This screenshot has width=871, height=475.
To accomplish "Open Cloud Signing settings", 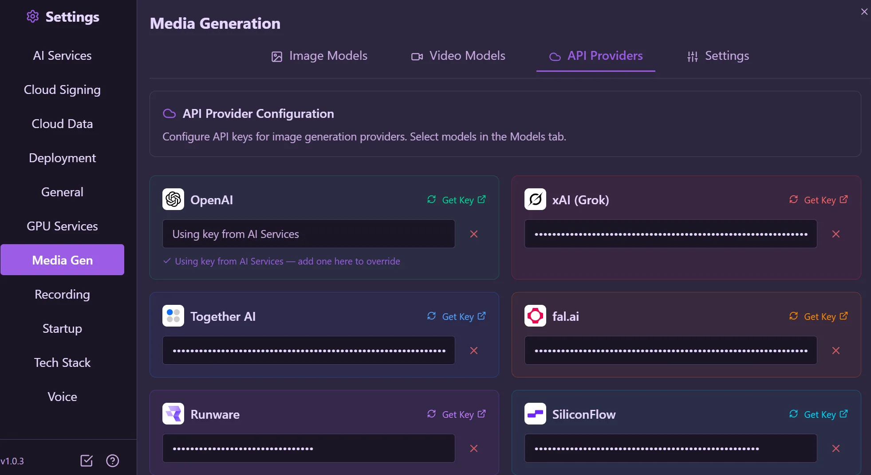I will (x=62, y=90).
